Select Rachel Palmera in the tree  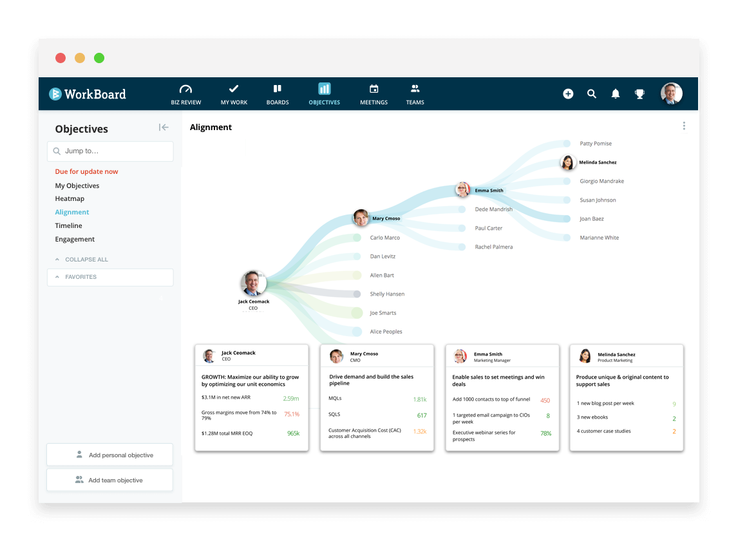click(x=493, y=247)
